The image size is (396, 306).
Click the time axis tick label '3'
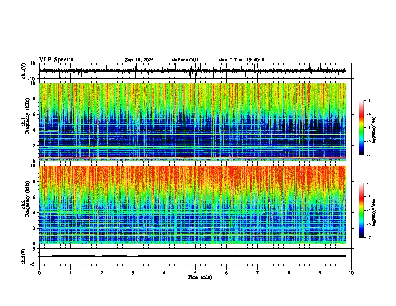tap(133, 273)
